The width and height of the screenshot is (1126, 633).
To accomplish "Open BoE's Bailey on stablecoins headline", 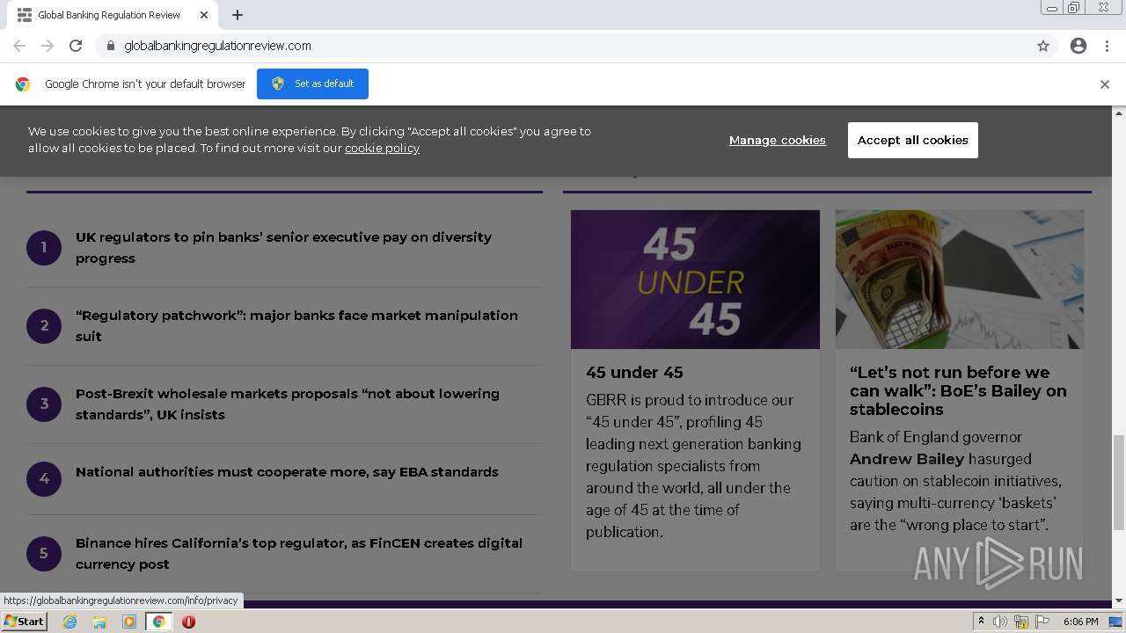I will click(958, 390).
